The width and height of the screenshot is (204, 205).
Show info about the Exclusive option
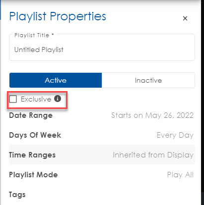click(58, 99)
